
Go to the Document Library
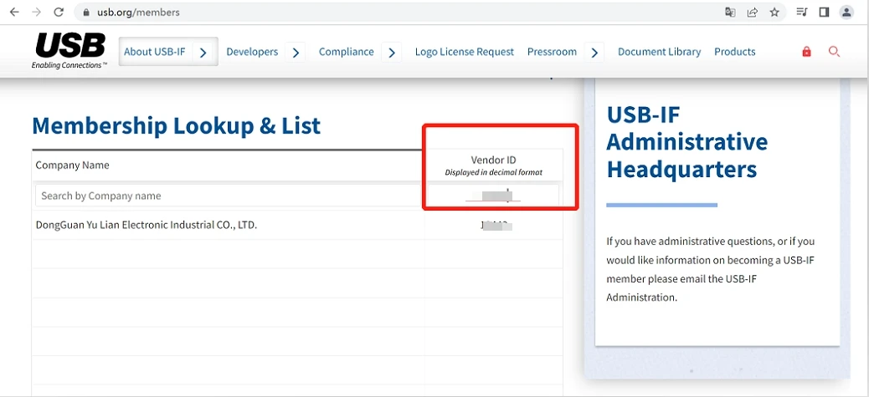coord(660,52)
